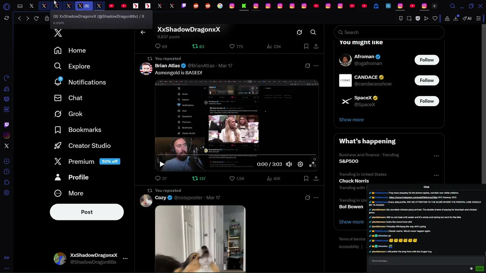Open Profile in X navigation
Image resolution: width=486 pixels, height=273 pixels.
point(71,177)
